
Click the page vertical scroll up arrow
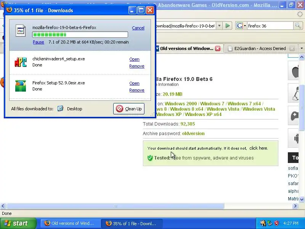click(302, 57)
